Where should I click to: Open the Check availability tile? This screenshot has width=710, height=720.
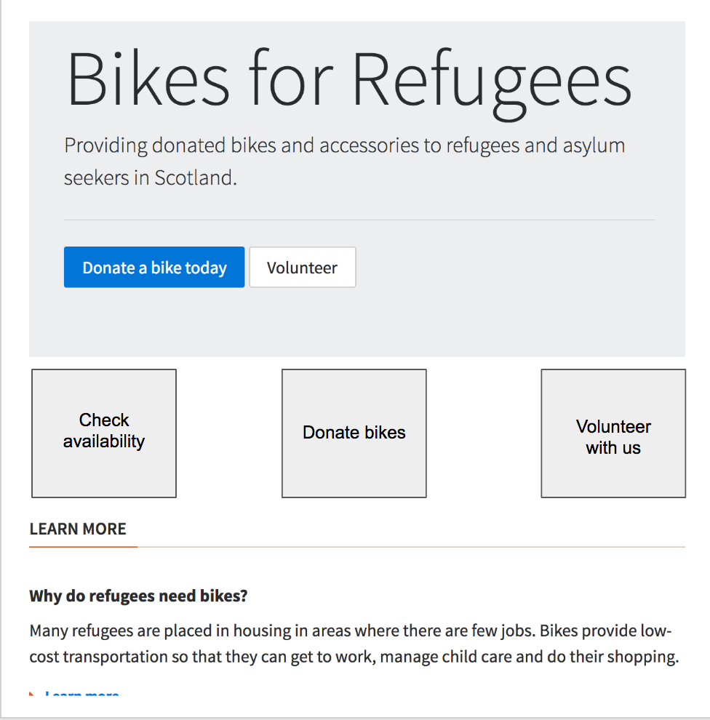click(x=104, y=433)
